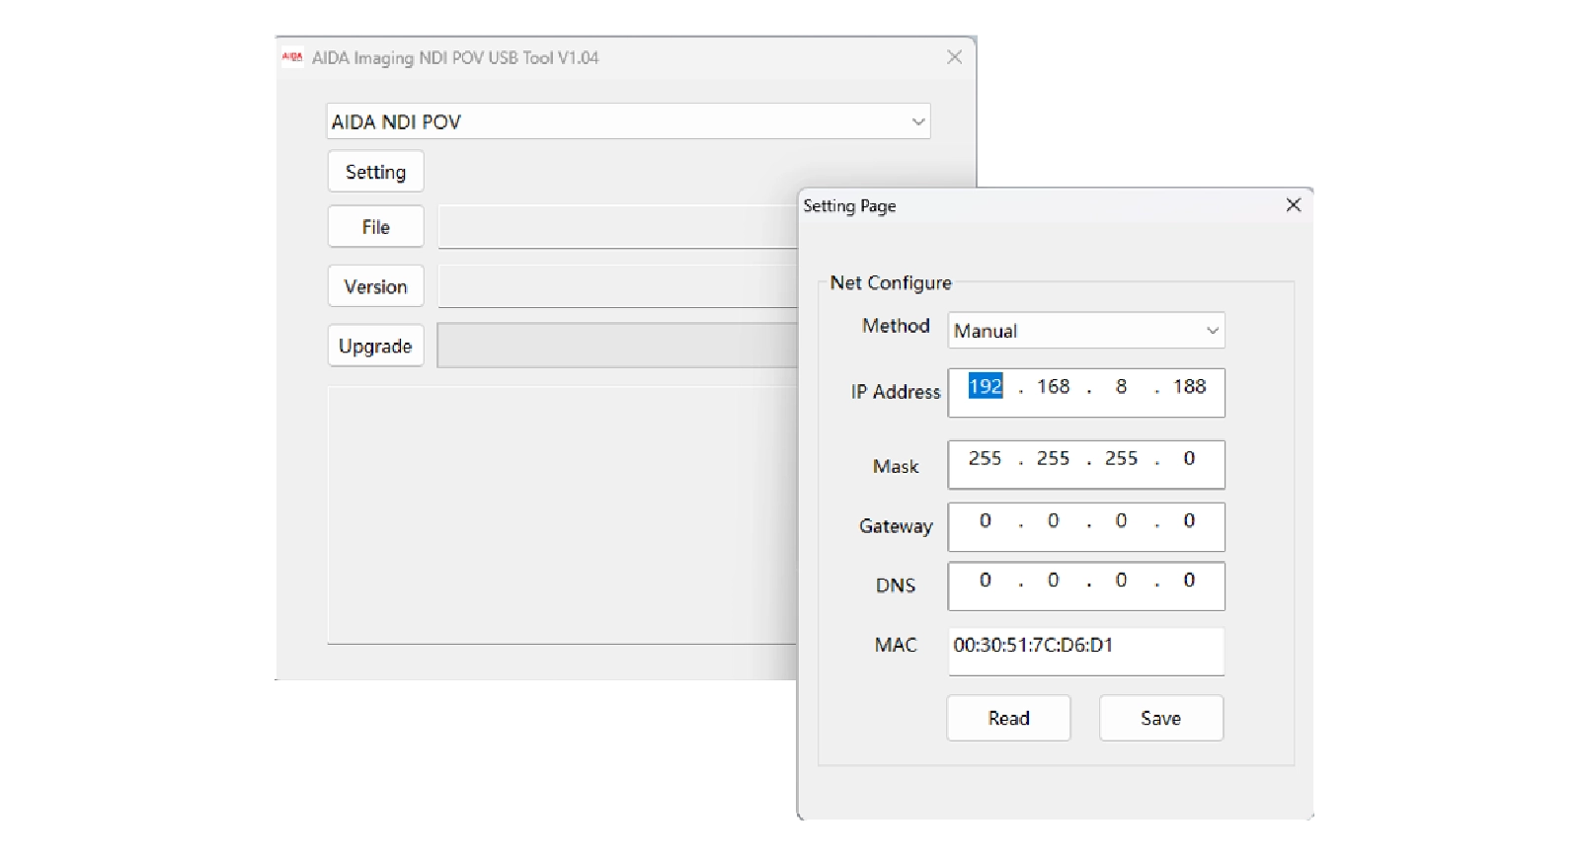Close the AIDA Imaging NDI POV USB Tool window
Screen dimensions: 1580x859
(954, 57)
